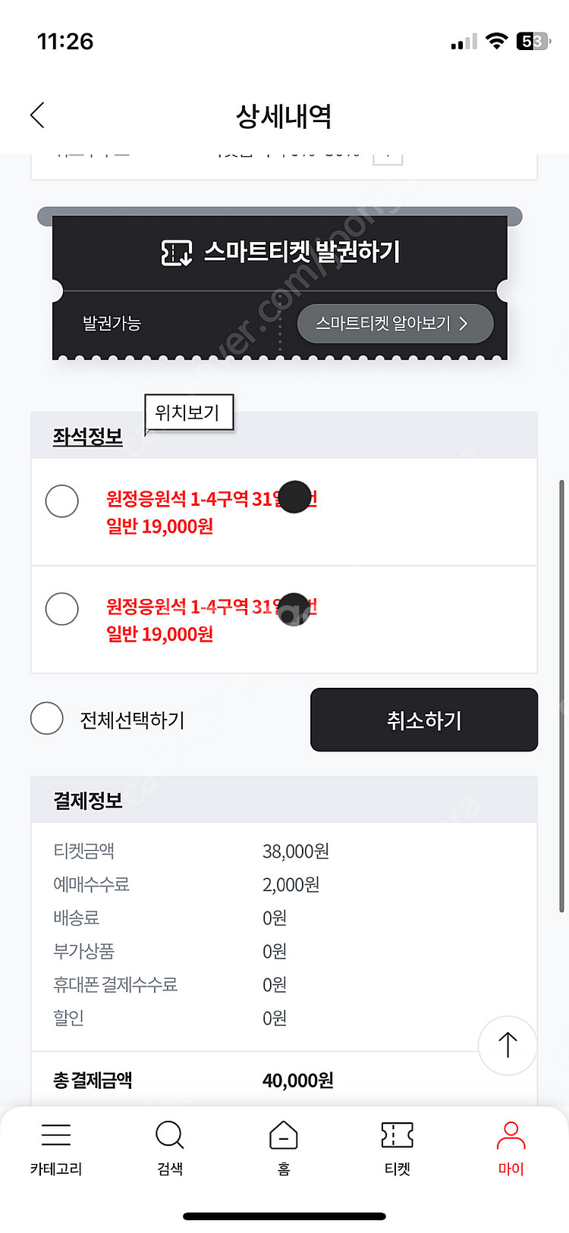The width and height of the screenshot is (569, 1233).
Task: Tap the 좌석정보 section heading
Action: [x=88, y=437]
